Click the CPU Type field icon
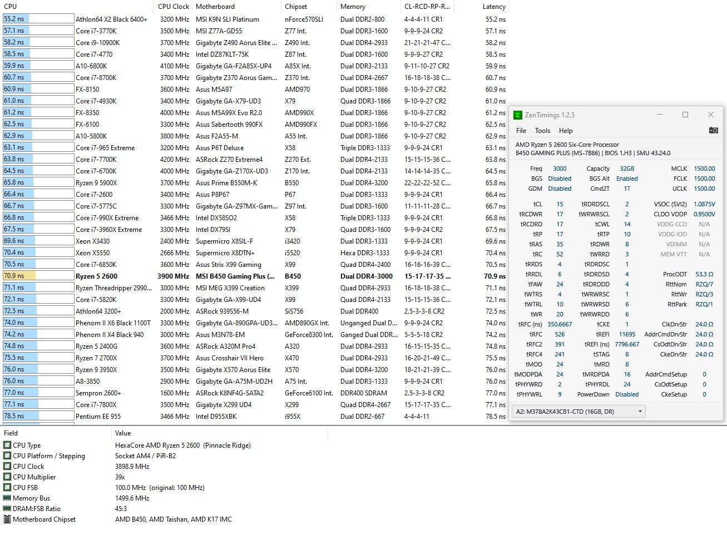This screenshot has width=727, height=535. pyautogui.click(x=7, y=445)
